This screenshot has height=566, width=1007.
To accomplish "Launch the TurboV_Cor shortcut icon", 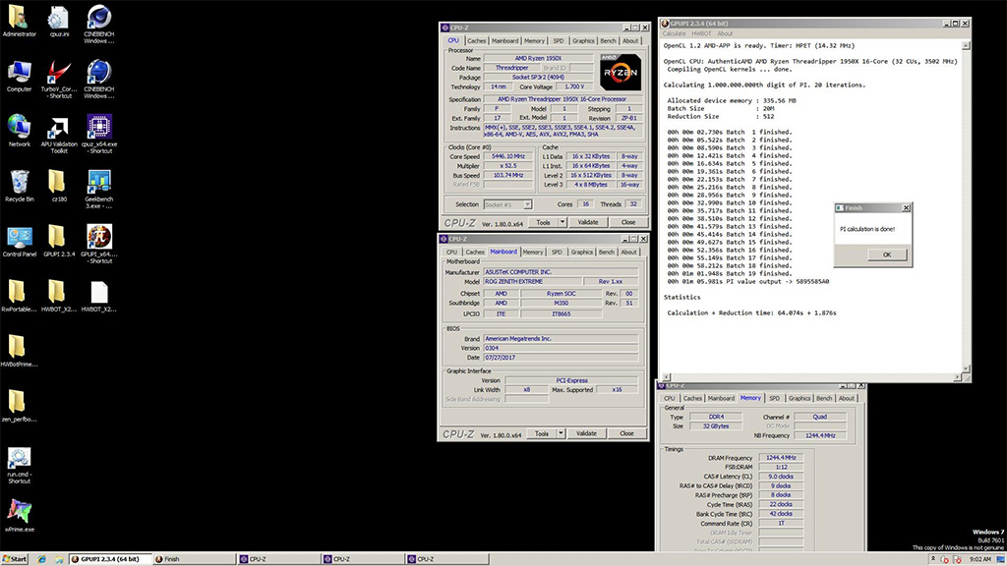I will (59, 80).
